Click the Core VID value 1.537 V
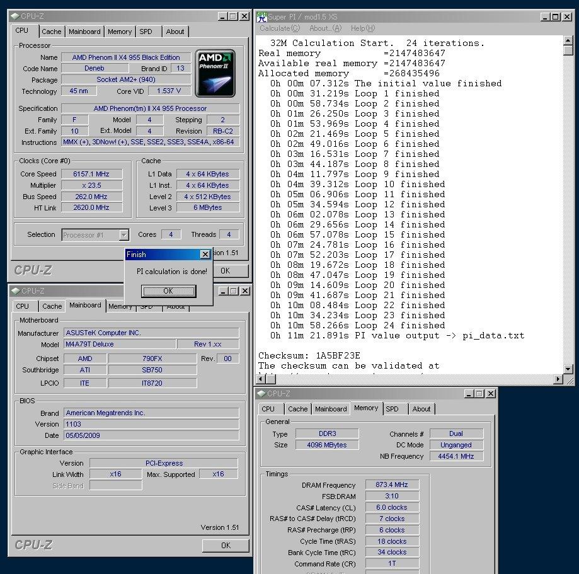Image resolution: width=579 pixels, height=574 pixels. click(169, 91)
